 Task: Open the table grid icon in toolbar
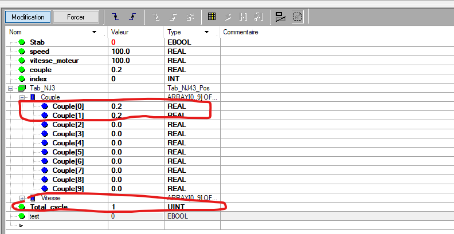[x=212, y=17]
